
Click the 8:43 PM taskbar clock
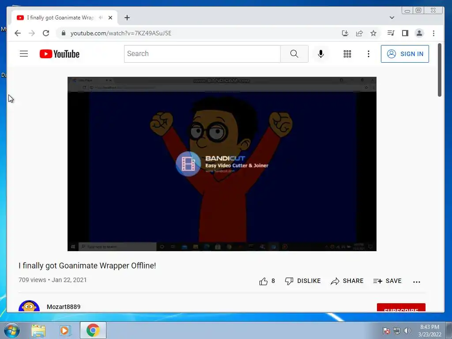coord(429,327)
